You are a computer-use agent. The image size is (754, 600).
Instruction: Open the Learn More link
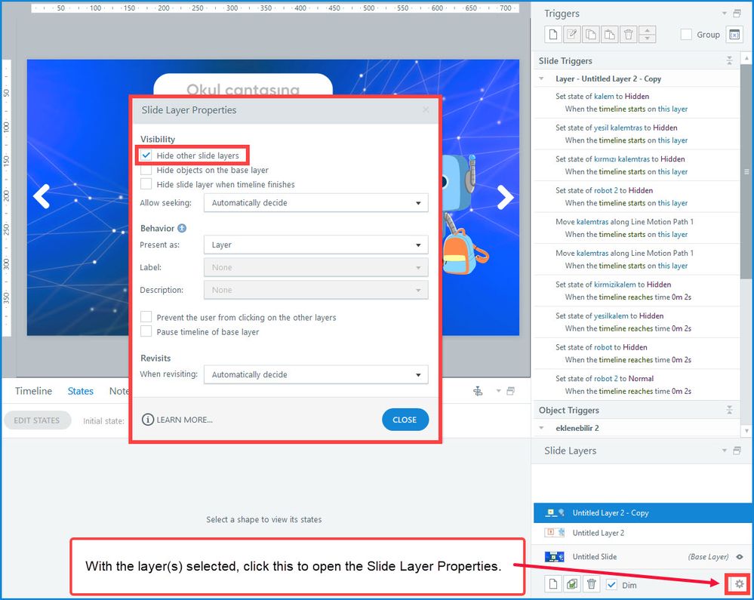coord(177,420)
